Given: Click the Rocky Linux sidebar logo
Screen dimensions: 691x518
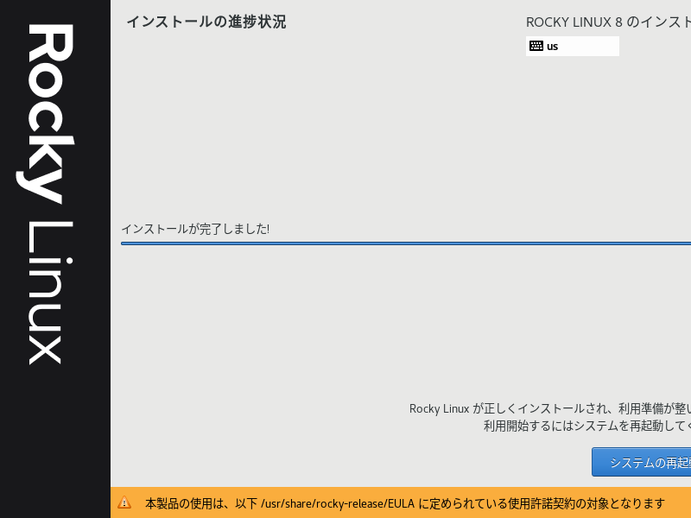Looking at the screenshot, I should 46,193.
